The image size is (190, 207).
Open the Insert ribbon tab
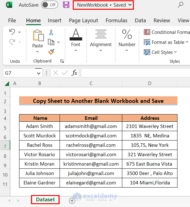[55, 20]
